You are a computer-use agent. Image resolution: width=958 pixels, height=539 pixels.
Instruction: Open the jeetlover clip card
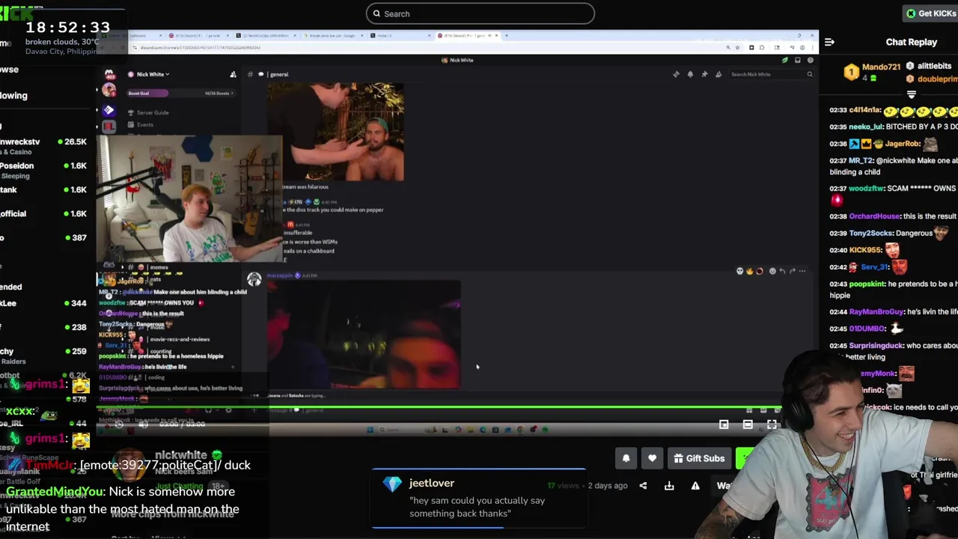[479, 499]
